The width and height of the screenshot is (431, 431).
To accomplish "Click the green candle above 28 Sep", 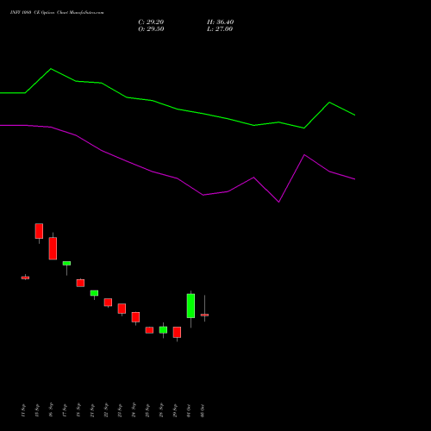I will pos(163,330).
